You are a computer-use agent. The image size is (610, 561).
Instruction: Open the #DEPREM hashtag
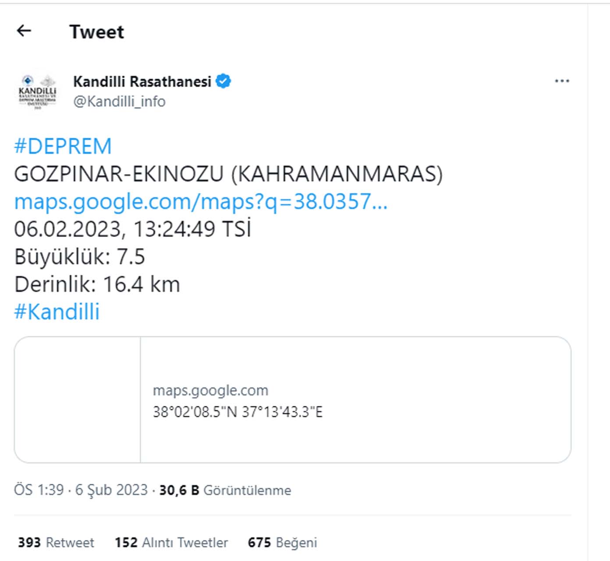[62, 146]
